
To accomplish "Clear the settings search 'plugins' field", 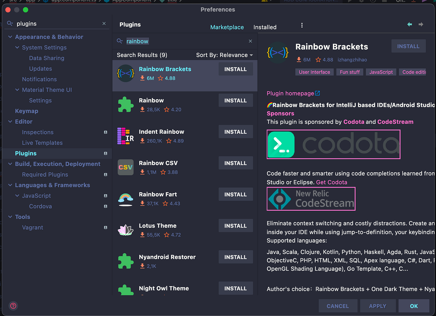I will [x=104, y=23].
